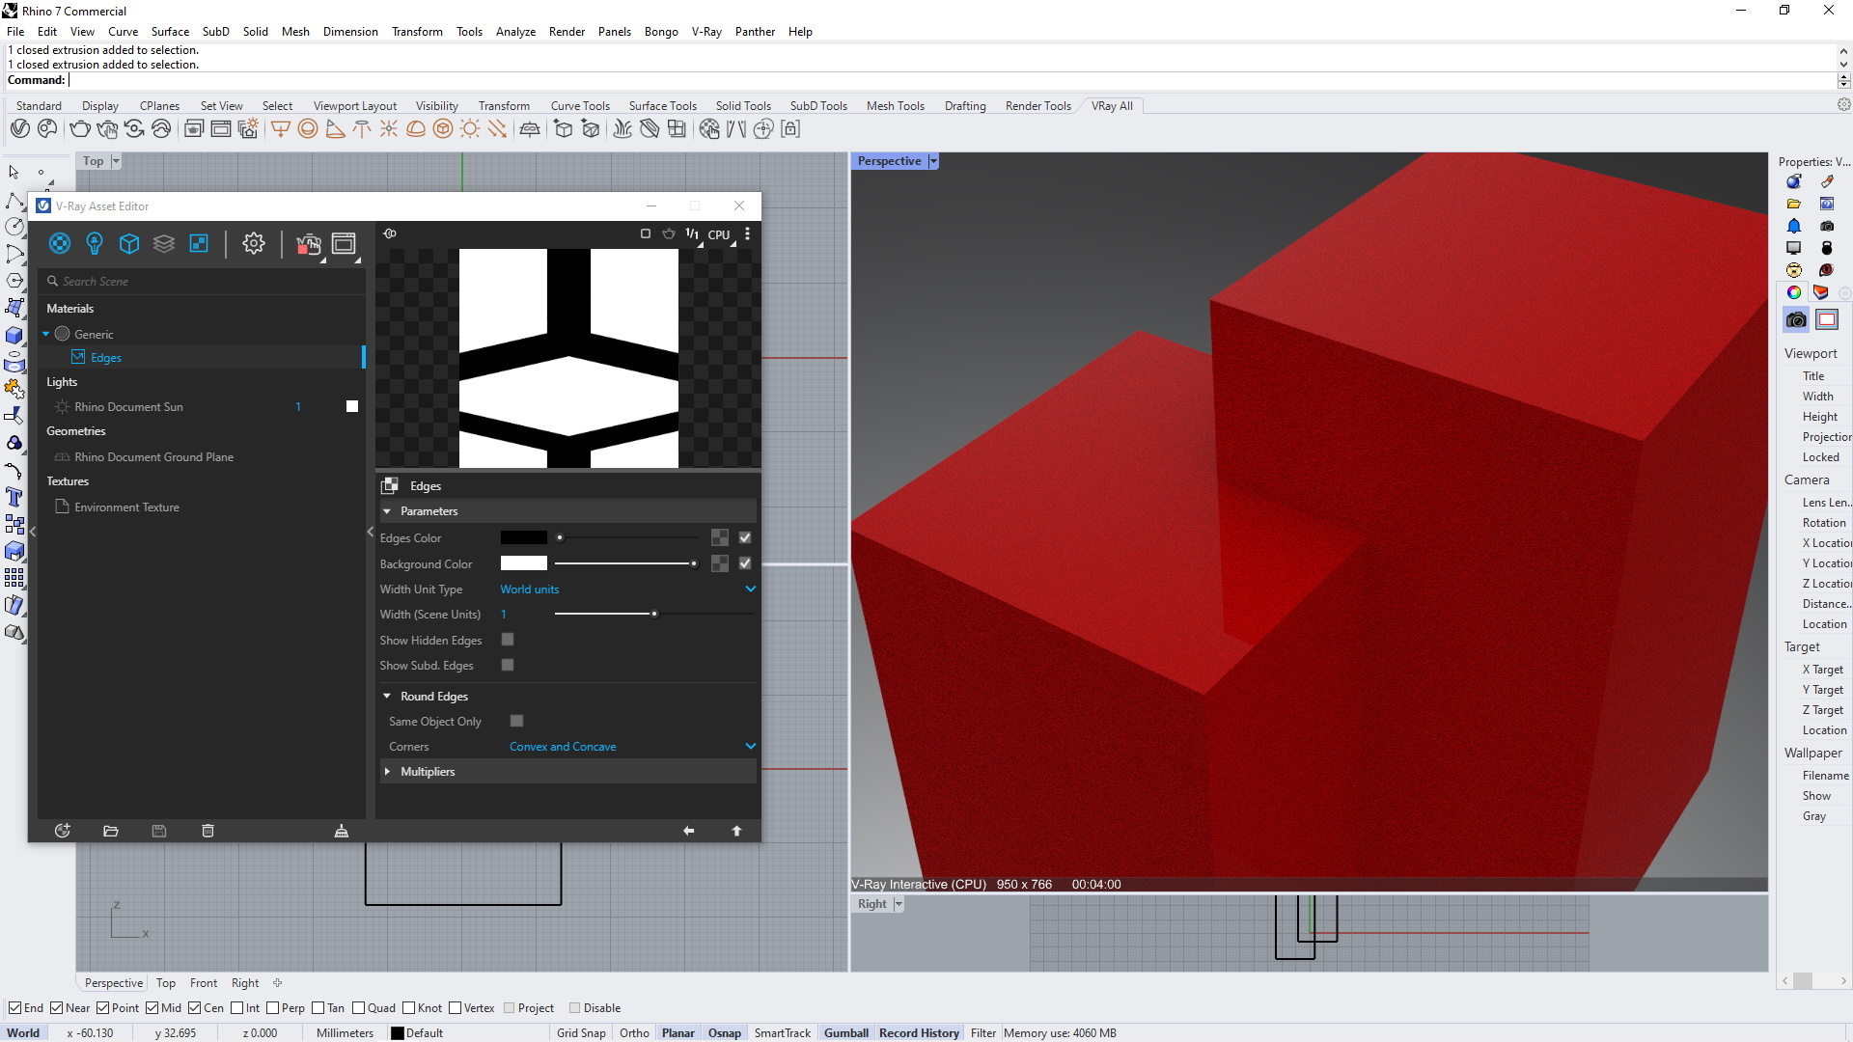Click the textures environment texture icon
The image size is (1853, 1042).
click(63, 507)
